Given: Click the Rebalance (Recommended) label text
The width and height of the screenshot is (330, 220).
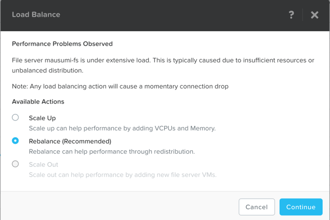Looking at the screenshot, I should point(70,141).
